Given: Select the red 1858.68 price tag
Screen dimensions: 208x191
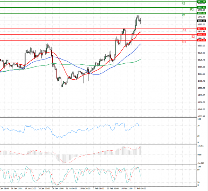Looking at the screenshot, I should [x=201, y=40].
